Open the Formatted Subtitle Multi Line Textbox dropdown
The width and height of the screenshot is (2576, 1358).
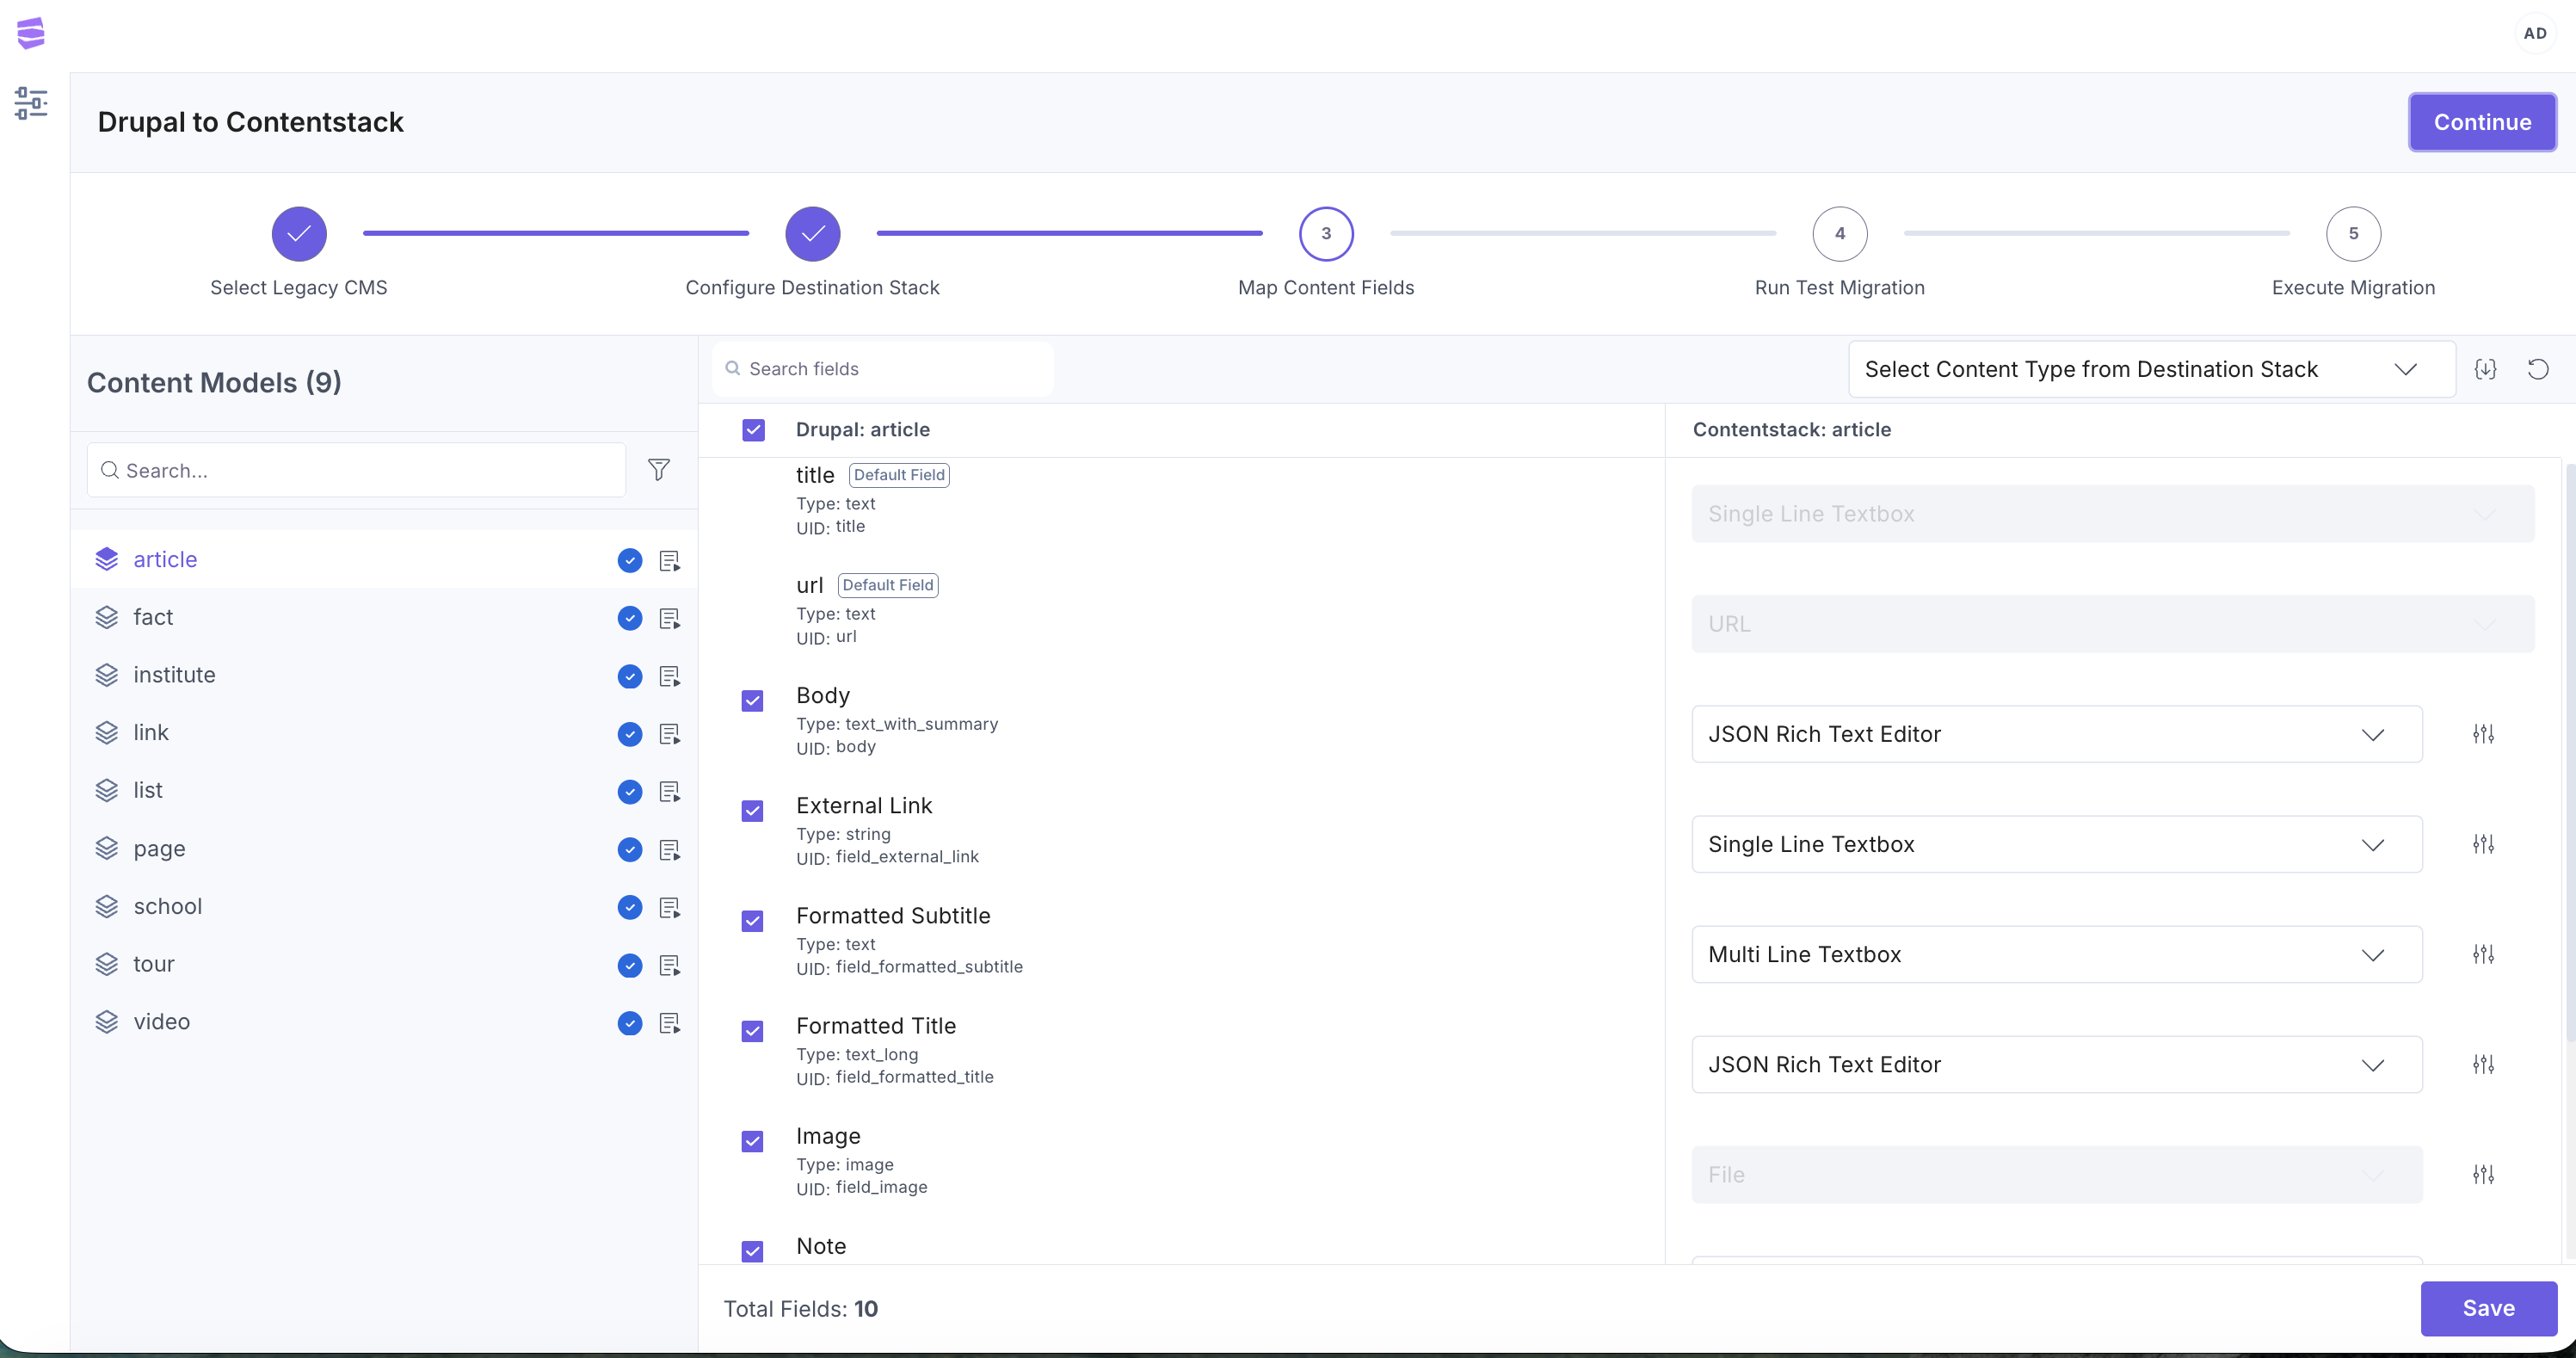[x=2057, y=954]
